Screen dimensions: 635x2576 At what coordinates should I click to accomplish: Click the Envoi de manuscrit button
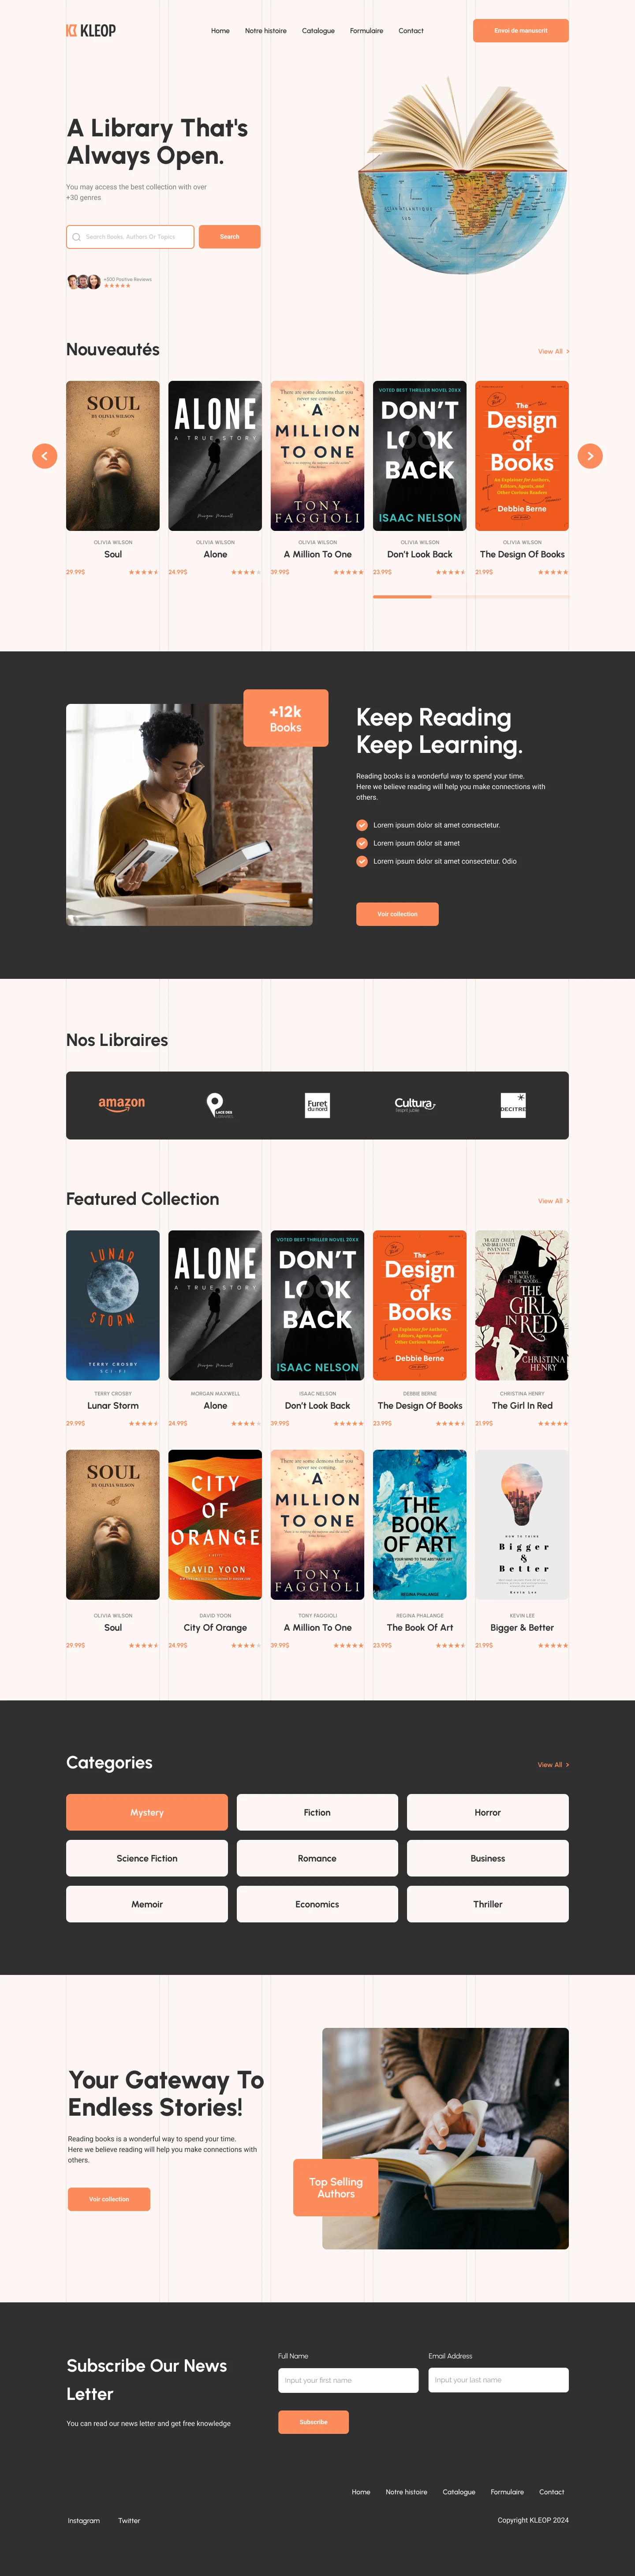pos(521,31)
